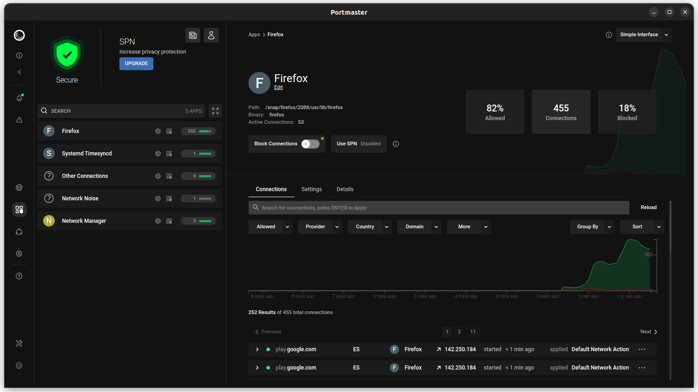Image resolution: width=698 pixels, height=392 pixels.
Task: Toggle the Block Connections switch
Action: coord(310,144)
